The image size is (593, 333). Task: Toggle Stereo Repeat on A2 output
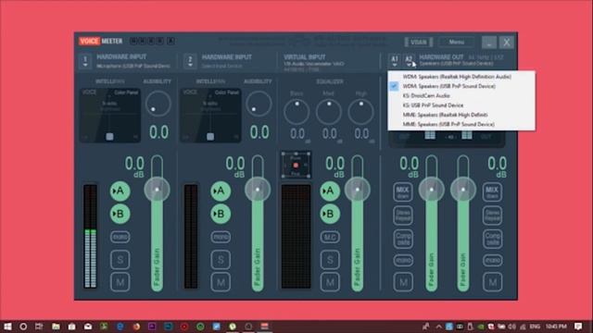click(x=492, y=216)
